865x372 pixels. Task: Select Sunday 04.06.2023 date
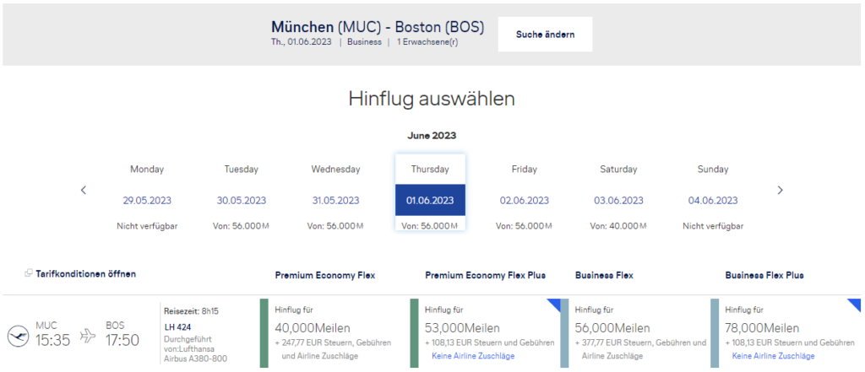713,200
